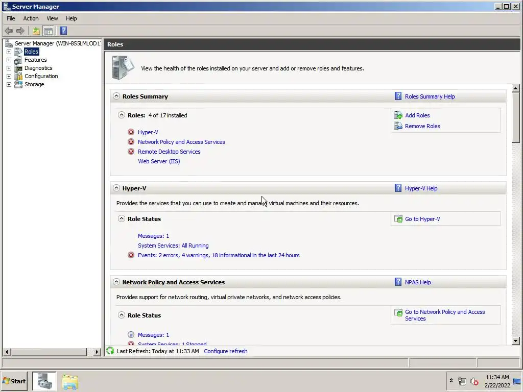Click the Features tree node icon
Screen dimensions: 523x392
click(x=18, y=60)
